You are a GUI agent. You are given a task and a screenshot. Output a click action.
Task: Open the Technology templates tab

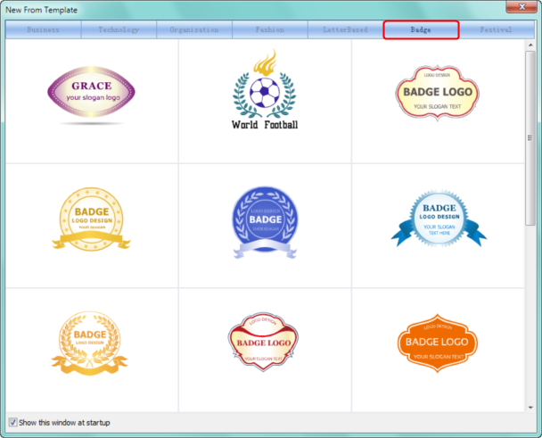tap(119, 29)
